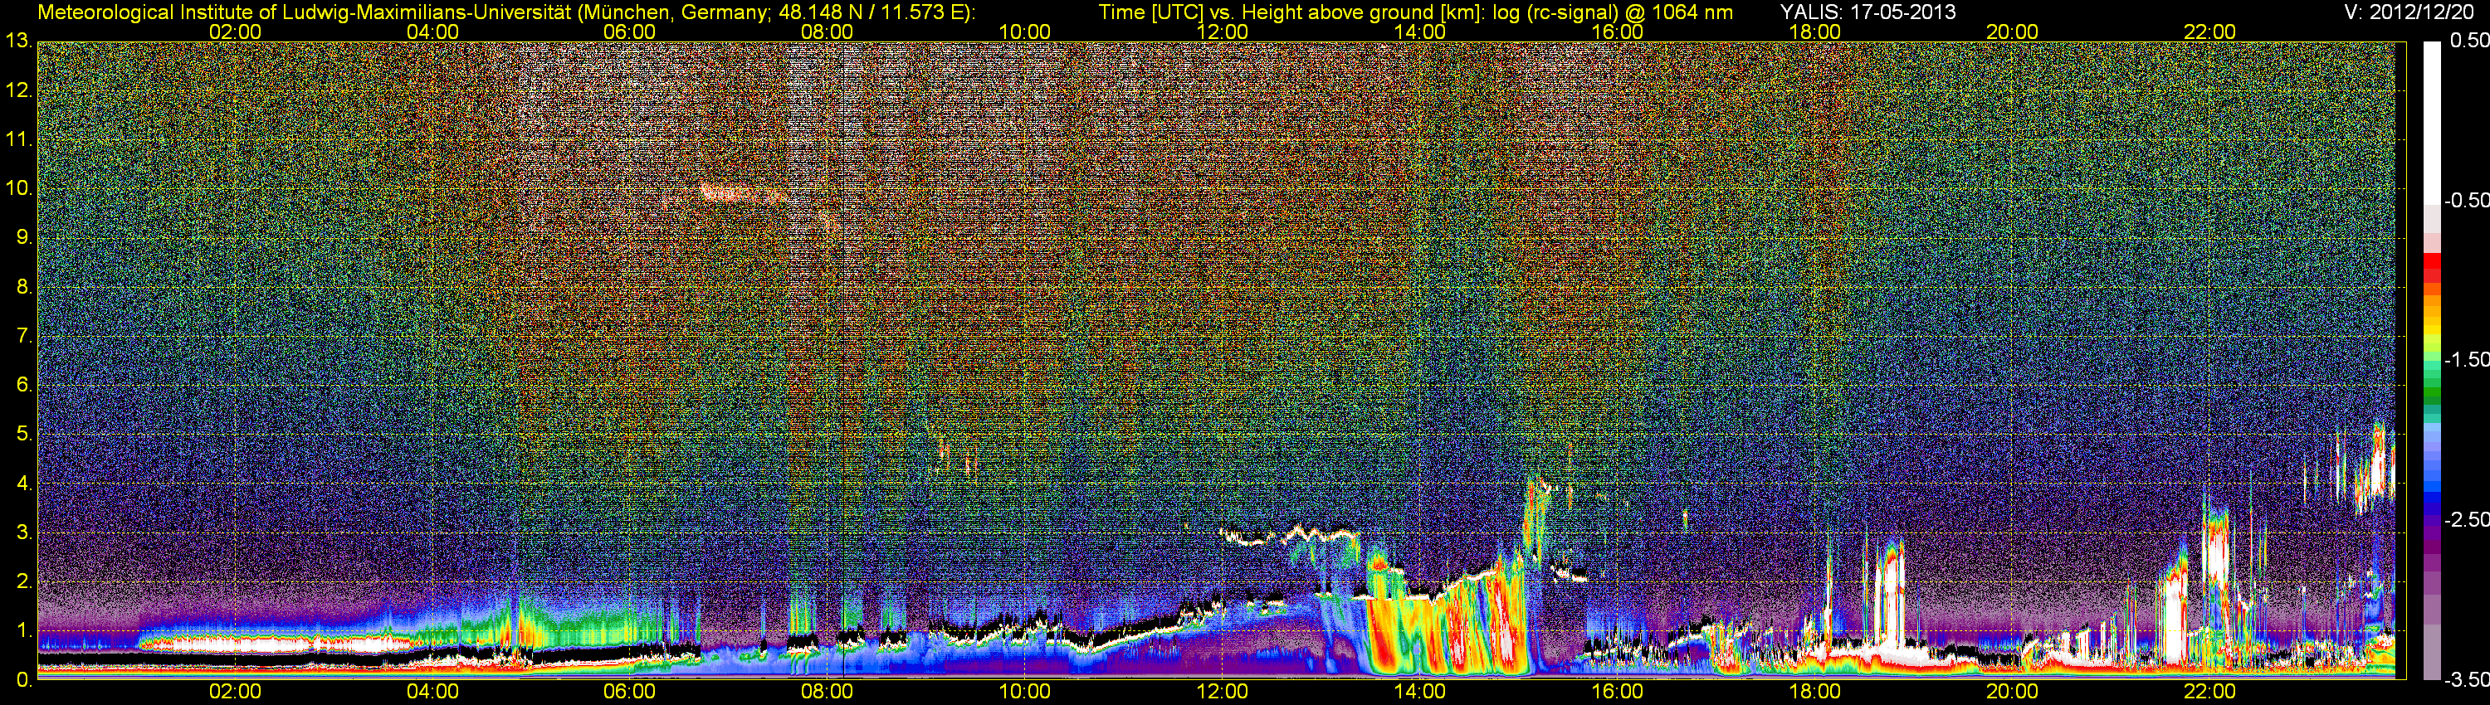Image resolution: width=2490 pixels, height=705 pixels.
Task: Click the bottom axis time label 08:00
Action: coord(828,692)
